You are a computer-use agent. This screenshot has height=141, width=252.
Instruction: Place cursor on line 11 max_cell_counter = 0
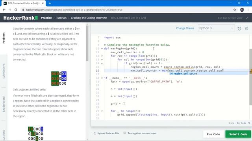point(127,52)
